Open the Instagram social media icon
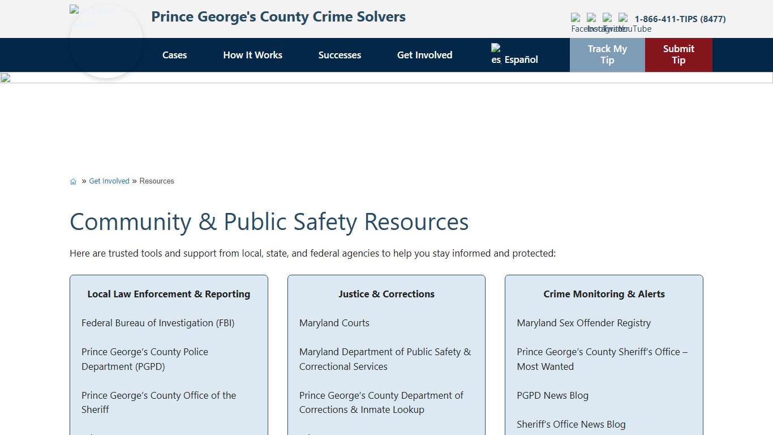The width and height of the screenshot is (773, 435). coord(592,19)
